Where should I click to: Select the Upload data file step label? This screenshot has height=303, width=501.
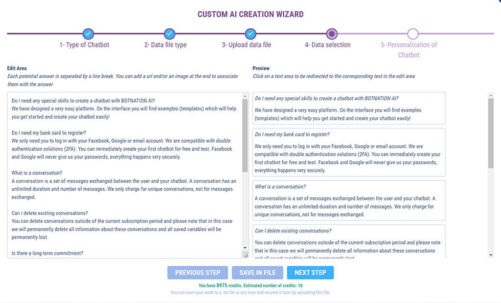click(x=246, y=45)
